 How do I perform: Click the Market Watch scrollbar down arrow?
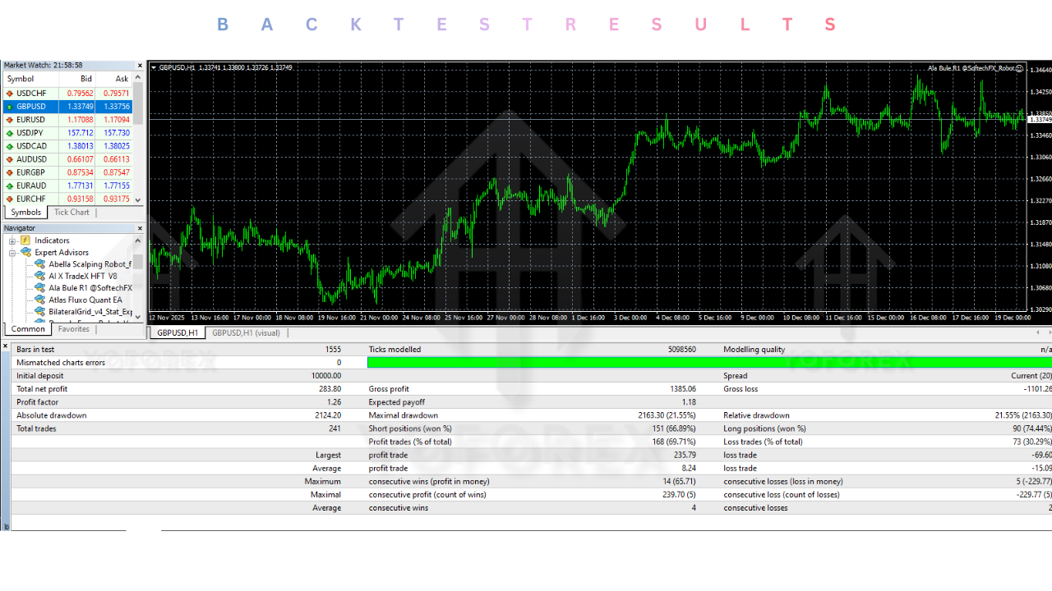point(137,199)
